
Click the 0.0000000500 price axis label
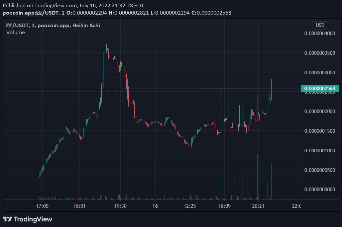(x=319, y=170)
